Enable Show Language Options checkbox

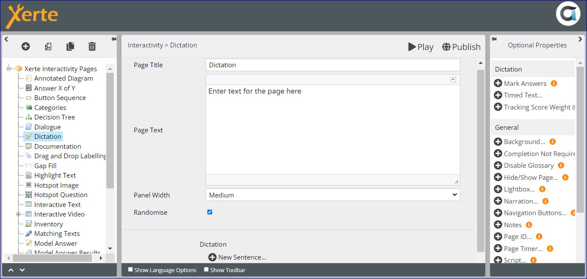[x=131, y=270]
